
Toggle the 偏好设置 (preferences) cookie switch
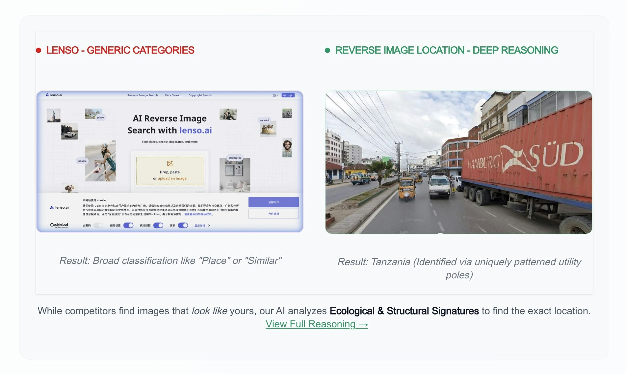pyautogui.click(x=128, y=225)
